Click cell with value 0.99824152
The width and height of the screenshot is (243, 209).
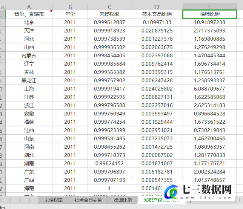click(109, 163)
